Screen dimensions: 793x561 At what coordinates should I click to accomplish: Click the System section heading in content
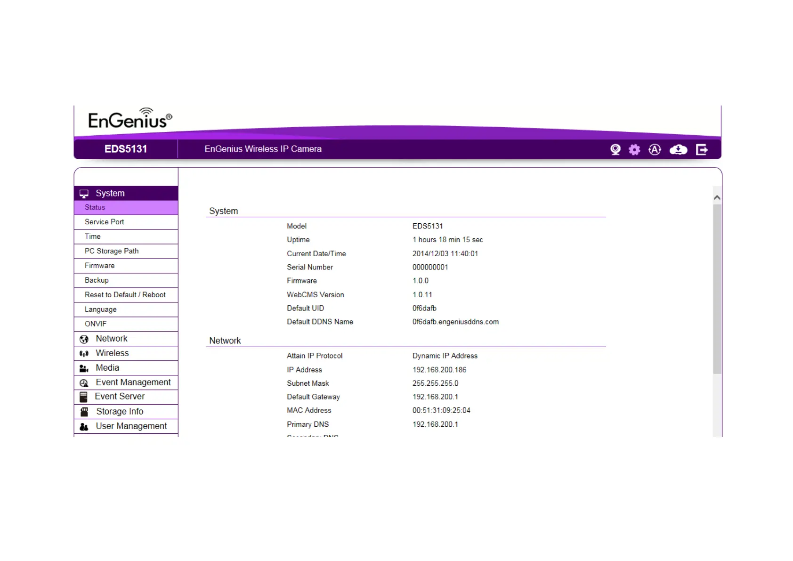pos(223,211)
